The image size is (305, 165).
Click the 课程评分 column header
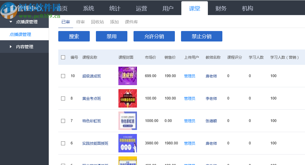click(235, 57)
